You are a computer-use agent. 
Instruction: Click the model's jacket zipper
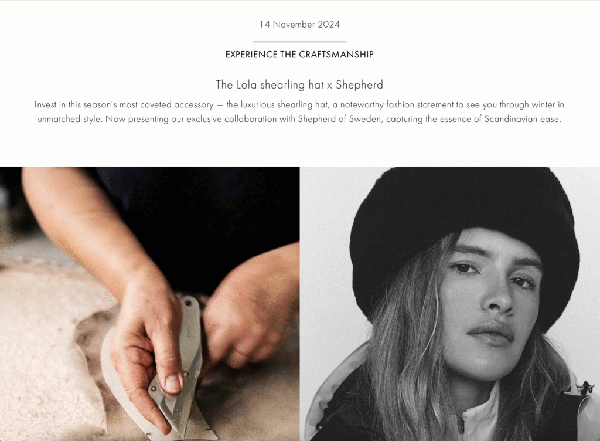461,424
